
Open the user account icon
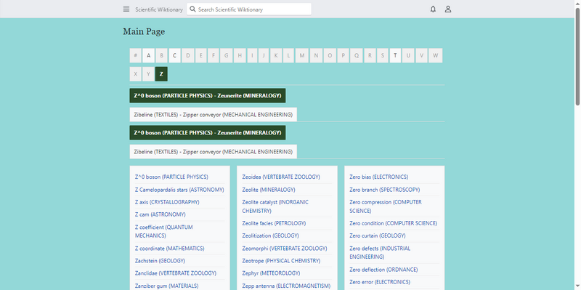coord(448,9)
